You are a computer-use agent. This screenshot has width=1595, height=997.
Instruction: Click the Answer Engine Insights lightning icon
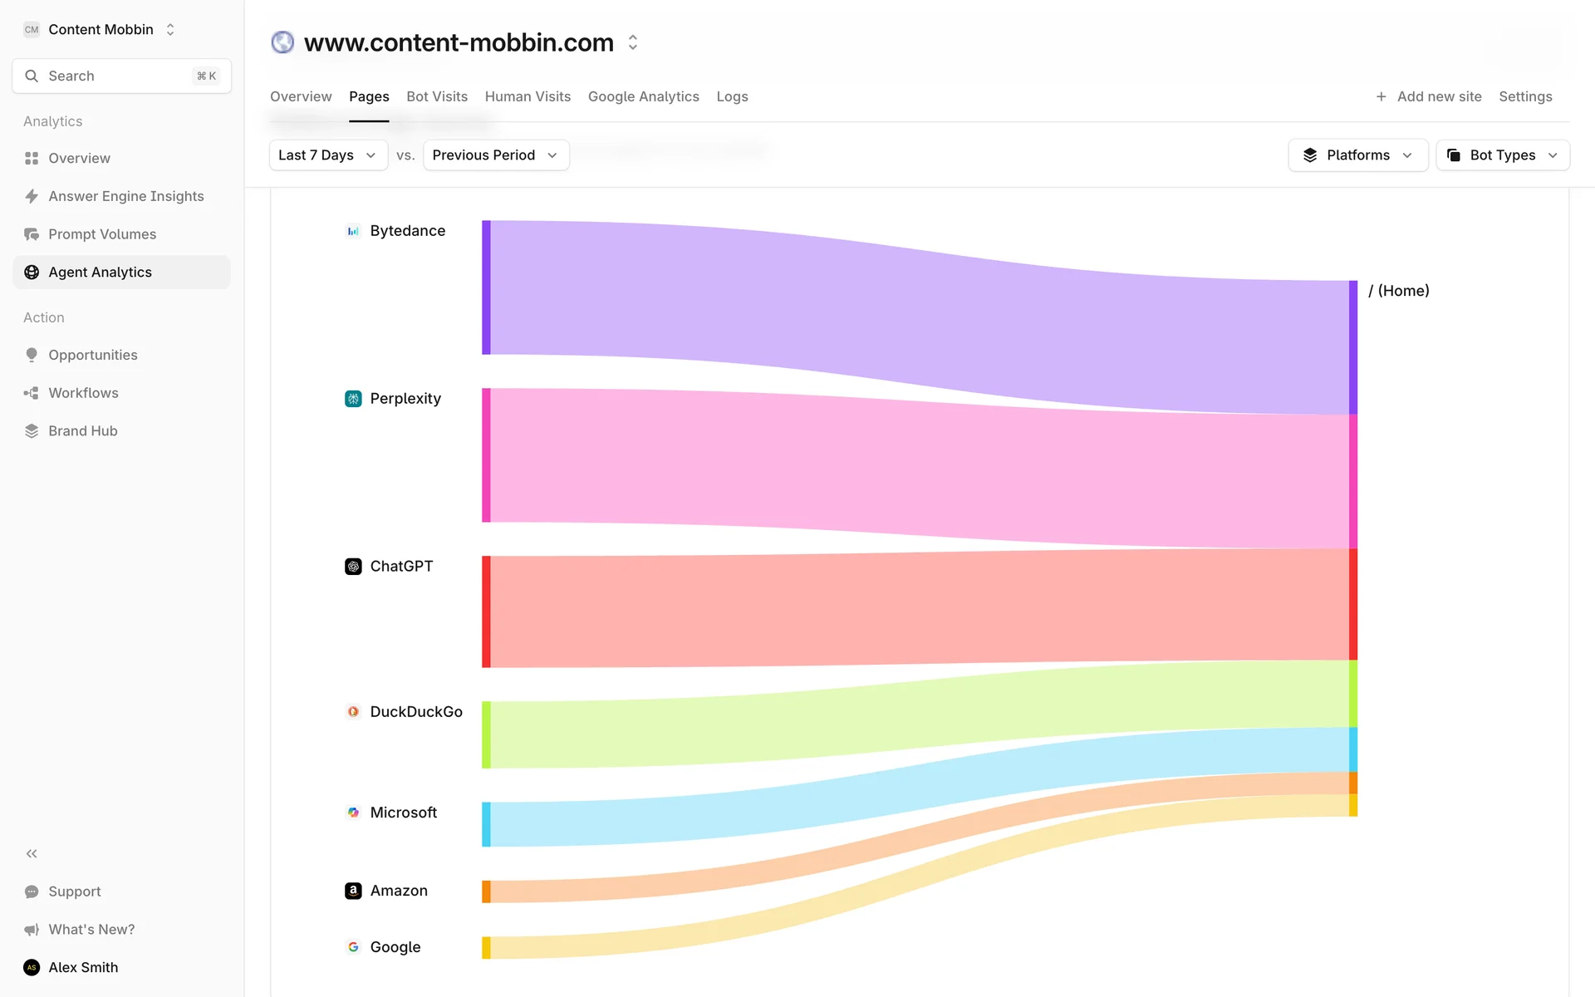(x=32, y=196)
